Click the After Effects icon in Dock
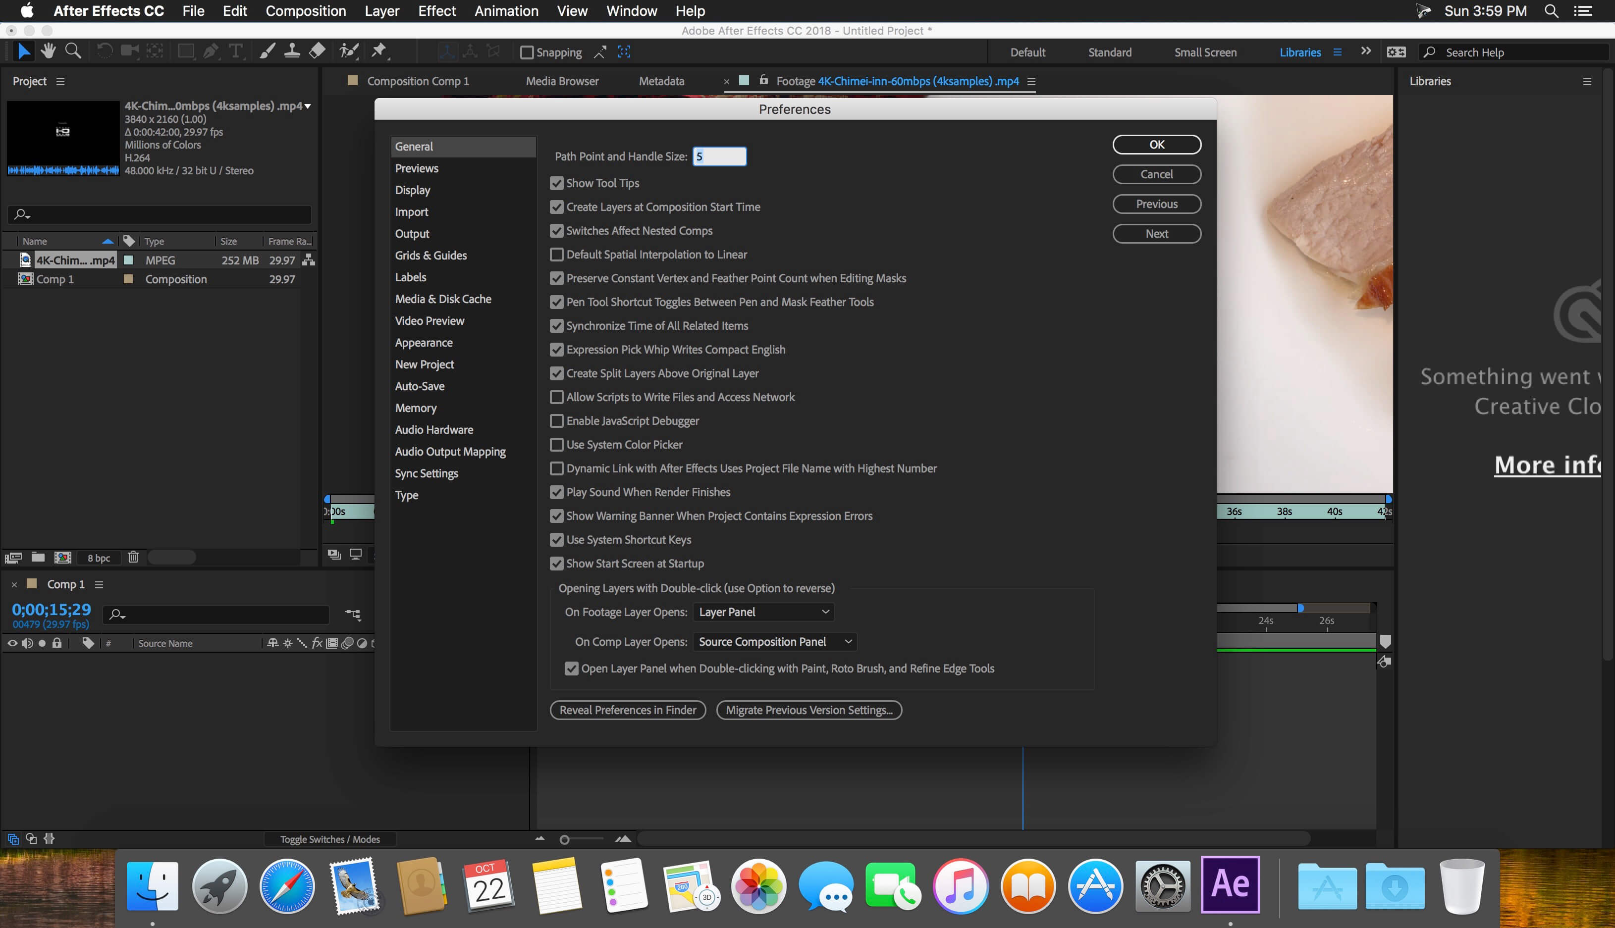This screenshot has width=1615, height=928. click(x=1230, y=885)
